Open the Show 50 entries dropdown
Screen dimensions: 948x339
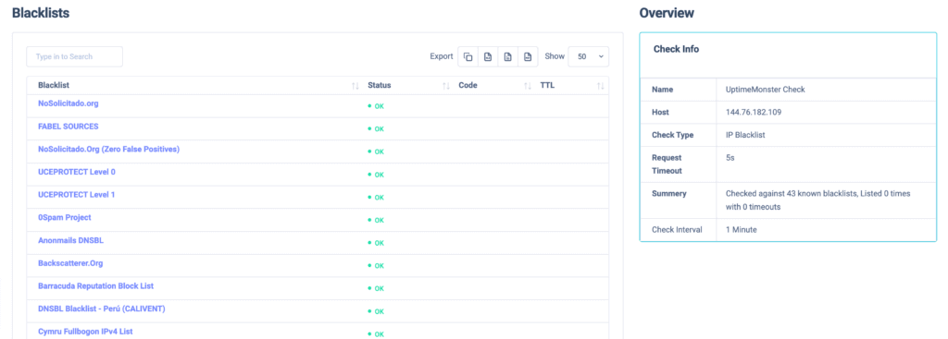click(589, 56)
